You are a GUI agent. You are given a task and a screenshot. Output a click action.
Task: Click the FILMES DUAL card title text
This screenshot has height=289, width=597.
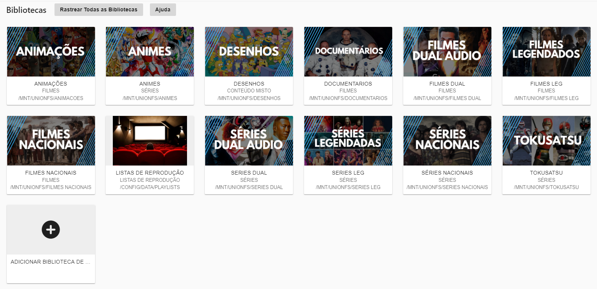click(447, 84)
